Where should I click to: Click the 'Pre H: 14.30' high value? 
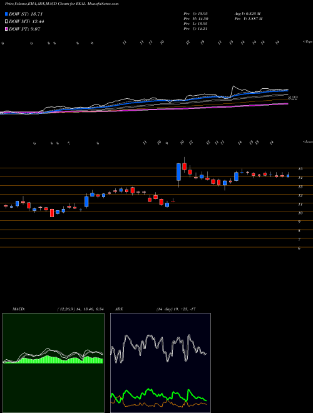pos(195,19)
